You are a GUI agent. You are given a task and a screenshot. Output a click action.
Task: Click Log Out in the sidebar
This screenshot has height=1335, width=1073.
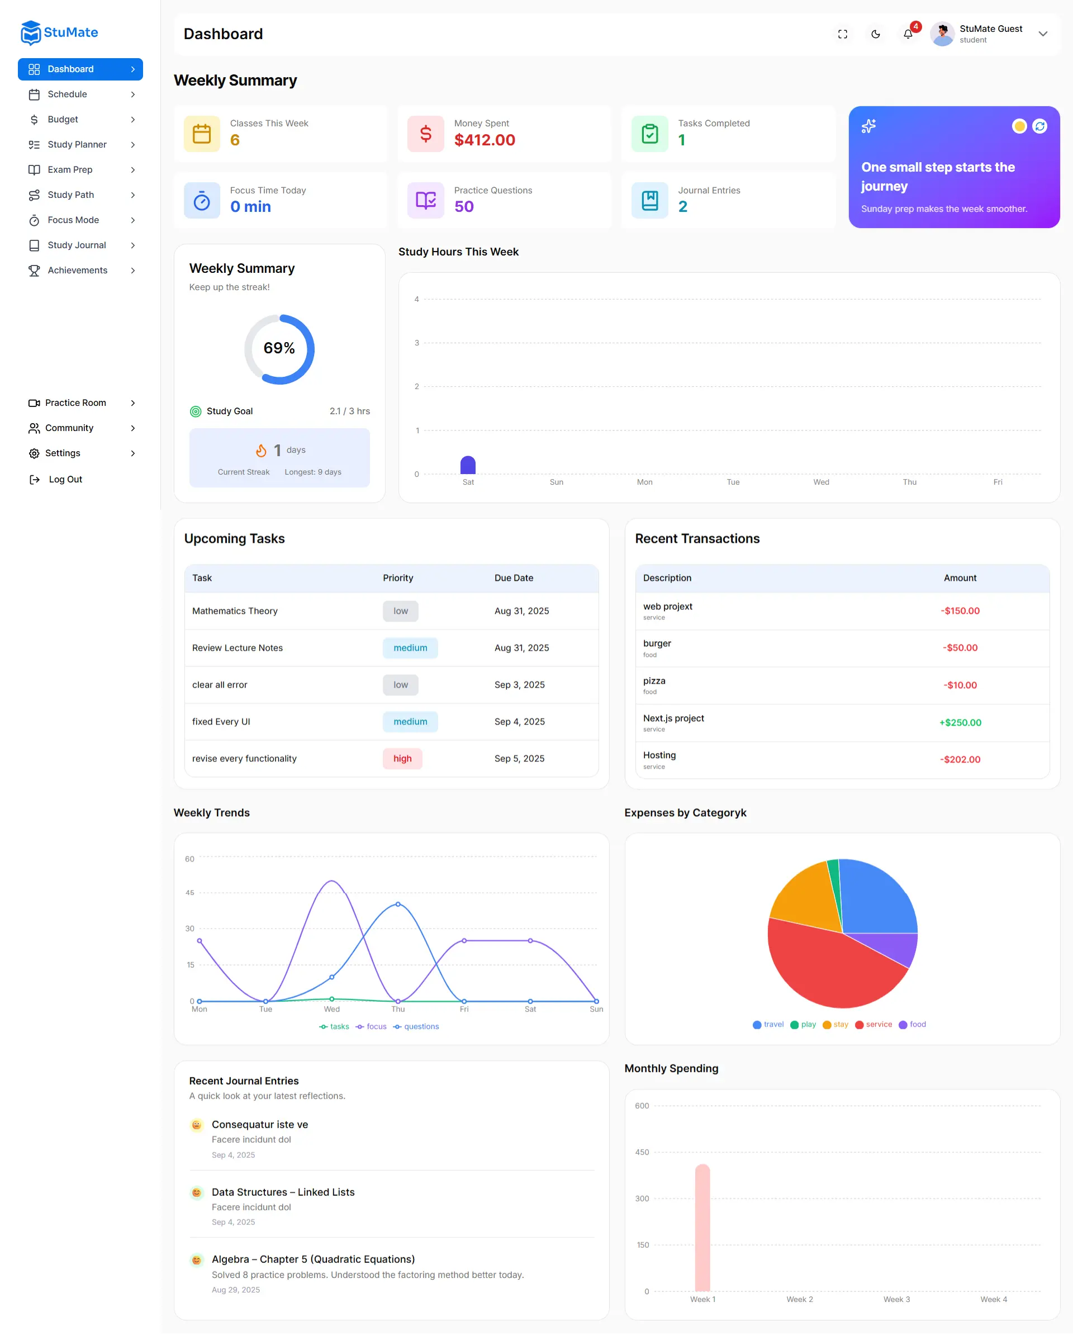pyautogui.click(x=65, y=479)
